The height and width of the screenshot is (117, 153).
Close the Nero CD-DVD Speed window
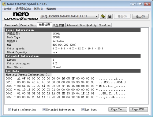click(x=147, y=4)
